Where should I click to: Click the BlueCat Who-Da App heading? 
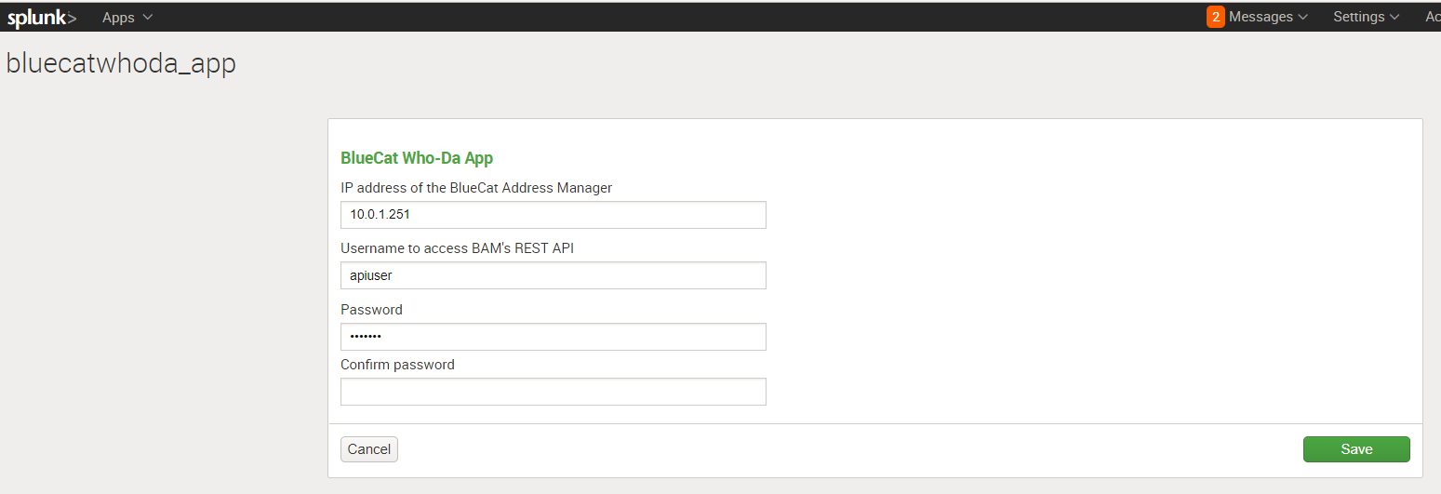pyautogui.click(x=417, y=158)
